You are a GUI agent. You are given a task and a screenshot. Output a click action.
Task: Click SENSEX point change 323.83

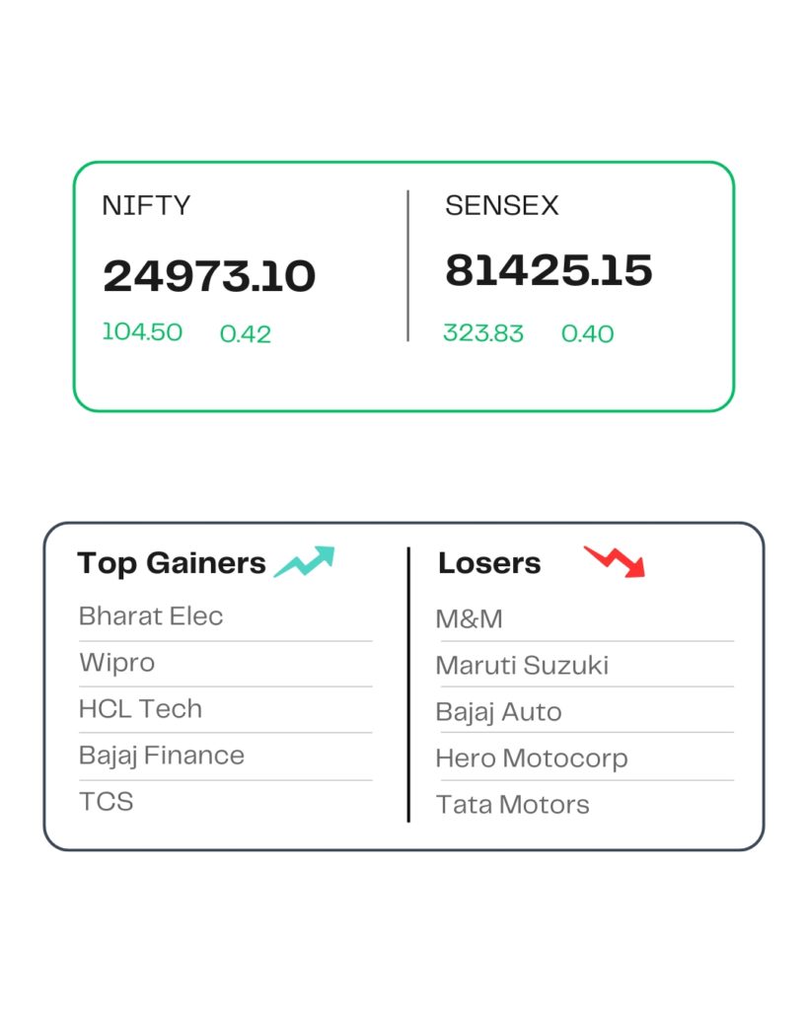click(x=483, y=333)
